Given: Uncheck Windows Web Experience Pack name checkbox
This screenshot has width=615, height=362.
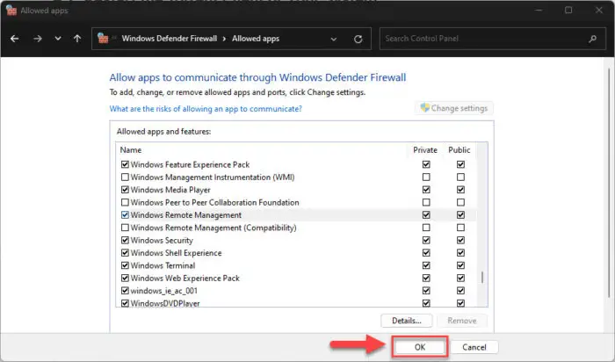Looking at the screenshot, I should 125,278.
